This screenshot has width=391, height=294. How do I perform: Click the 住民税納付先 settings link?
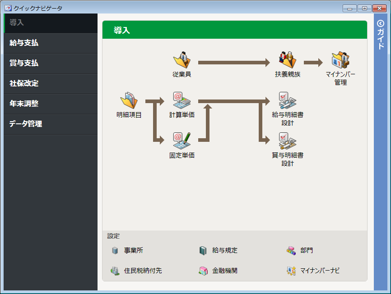(x=143, y=271)
